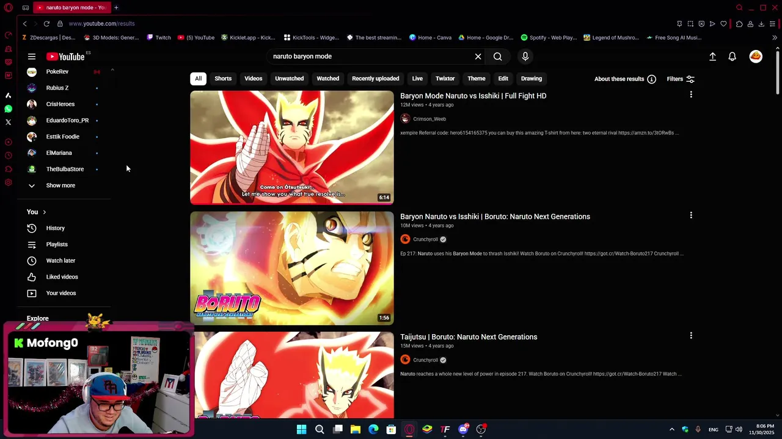Open search Filters panel
This screenshot has height=439, width=782.
coord(681,79)
